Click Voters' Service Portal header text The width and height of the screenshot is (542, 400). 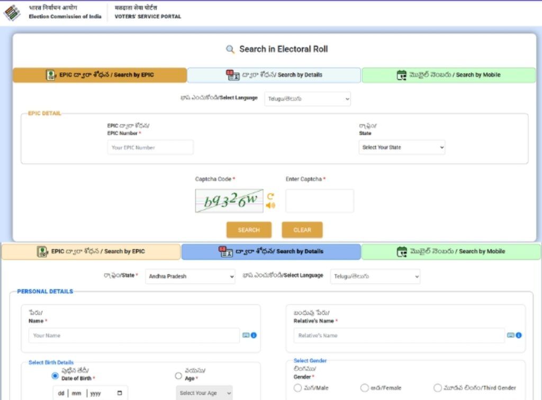(x=148, y=16)
